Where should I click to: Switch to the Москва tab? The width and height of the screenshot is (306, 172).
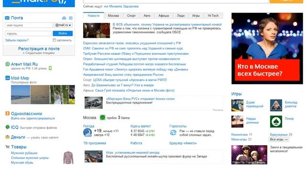(113, 16)
